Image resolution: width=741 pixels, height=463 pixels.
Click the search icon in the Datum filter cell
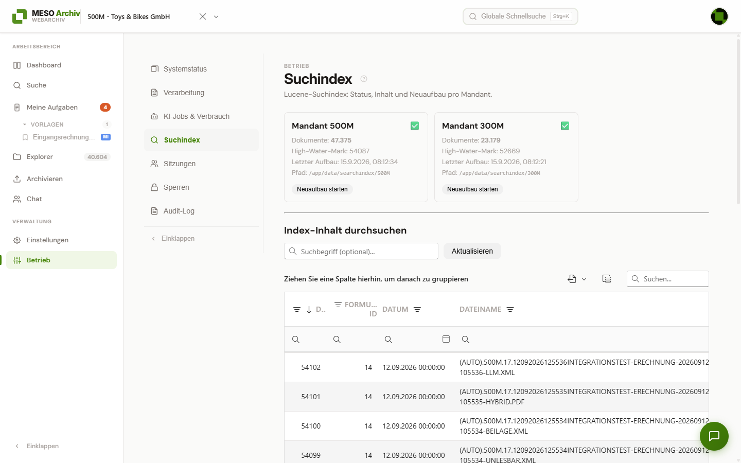pyautogui.click(x=389, y=340)
